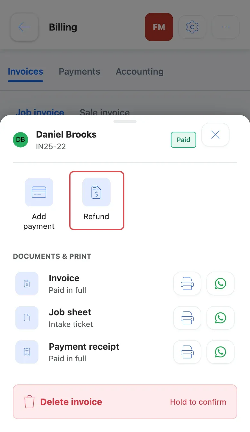Open the three-dot more options menu

[226, 27]
